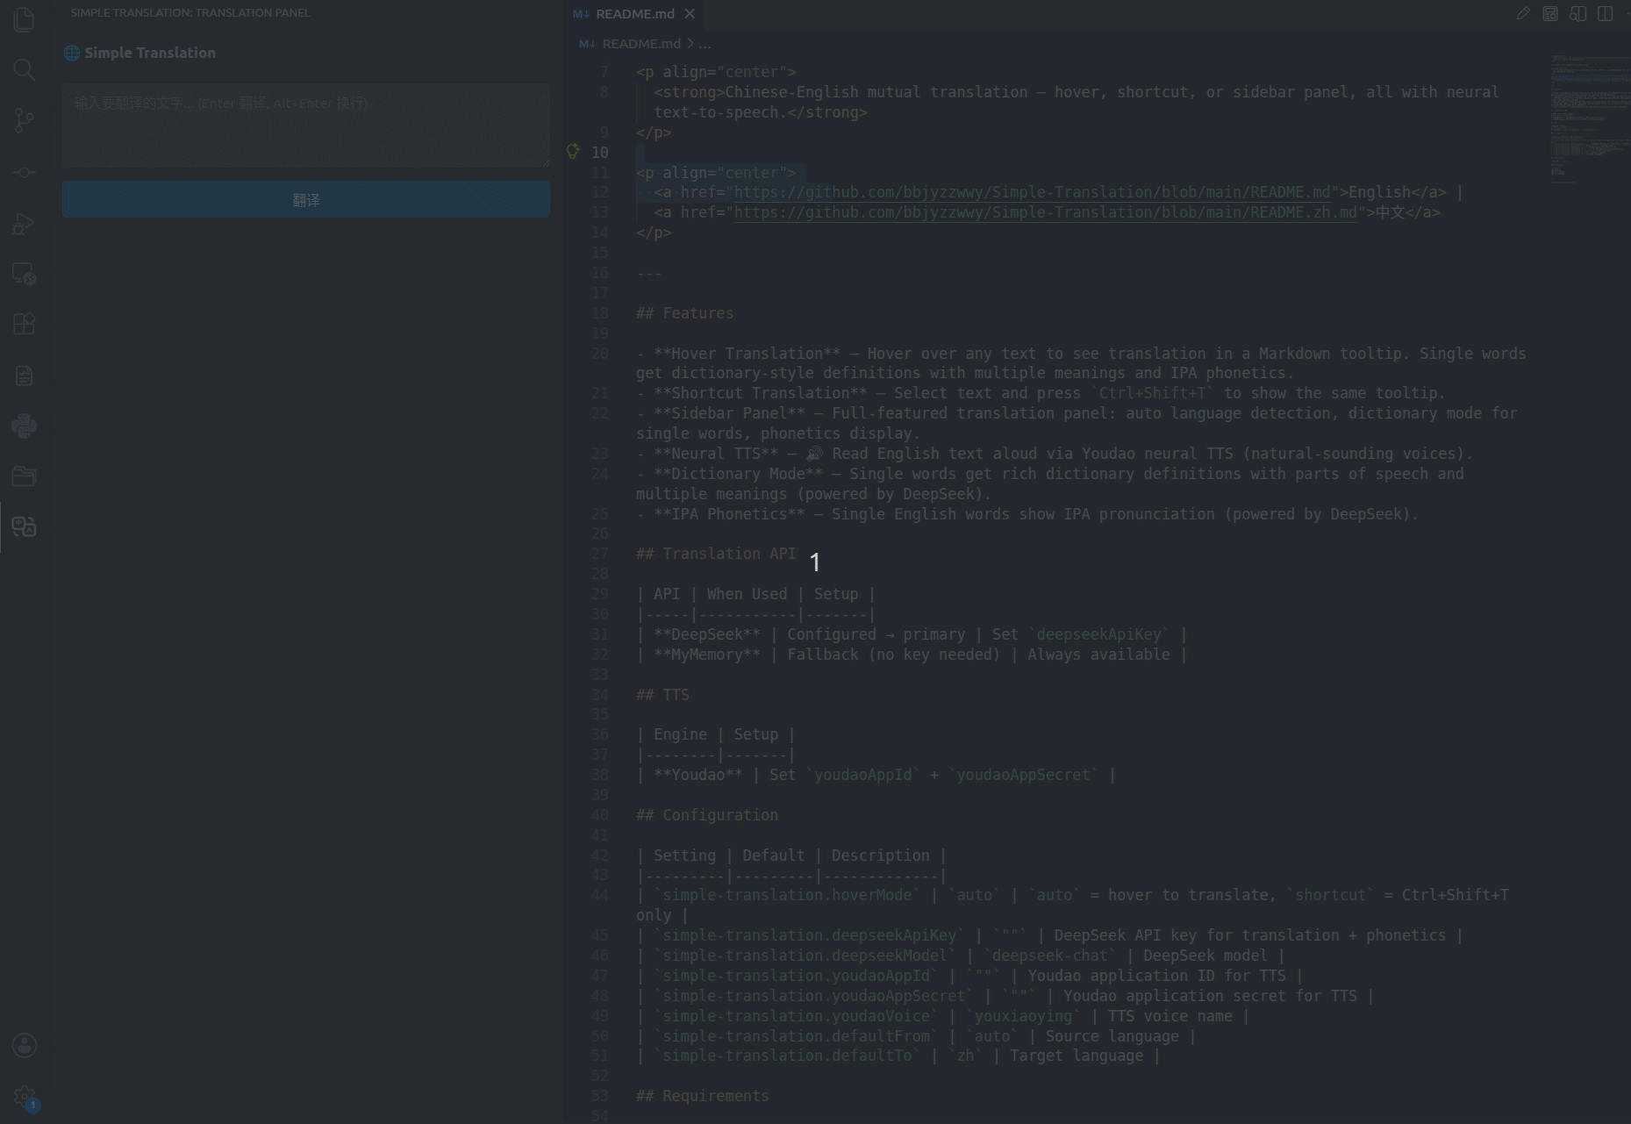Click the preview layout icon in editor toolbar
The width and height of the screenshot is (1631, 1124).
tap(1550, 14)
